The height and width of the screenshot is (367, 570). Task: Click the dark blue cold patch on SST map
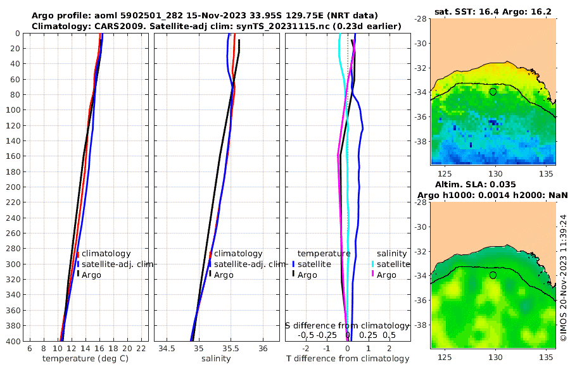[493, 123]
